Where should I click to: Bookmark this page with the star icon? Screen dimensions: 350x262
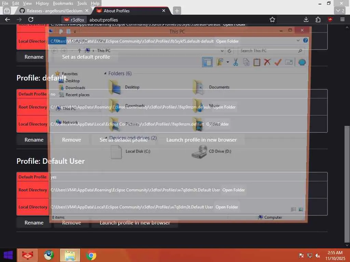pos(272,19)
